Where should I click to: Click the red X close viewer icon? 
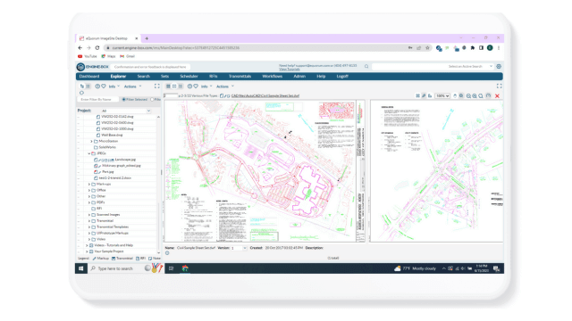click(x=497, y=96)
